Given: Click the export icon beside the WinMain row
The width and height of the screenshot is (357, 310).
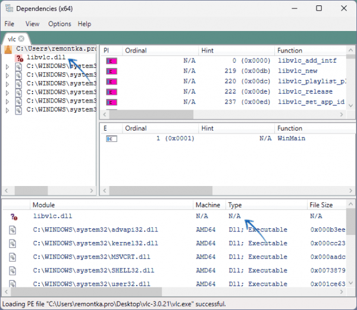Looking at the screenshot, I should pyautogui.click(x=112, y=139).
